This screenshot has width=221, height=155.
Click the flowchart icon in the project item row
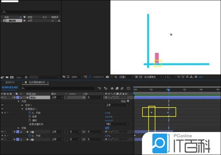coord(59,20)
